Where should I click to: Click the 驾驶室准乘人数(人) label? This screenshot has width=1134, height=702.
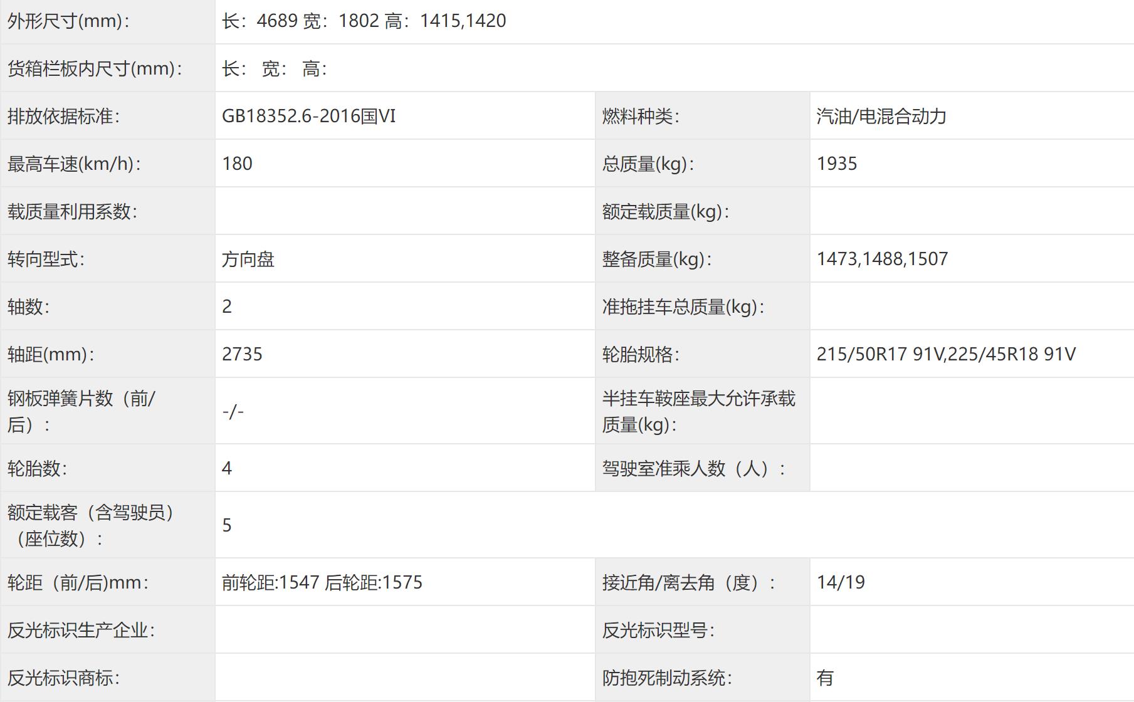click(695, 468)
